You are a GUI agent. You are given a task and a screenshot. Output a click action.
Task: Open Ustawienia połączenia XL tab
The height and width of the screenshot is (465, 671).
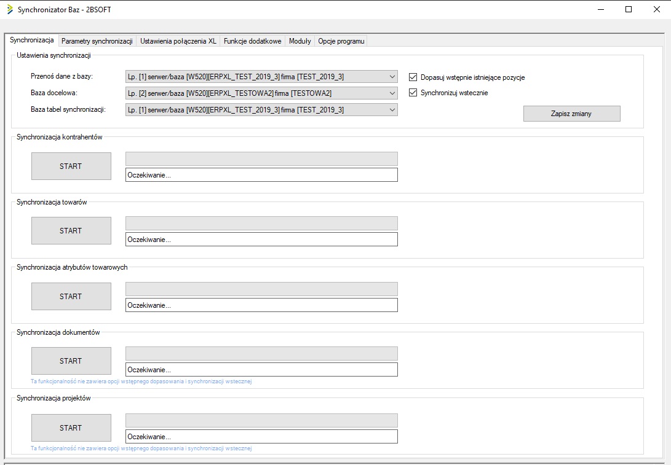(x=178, y=41)
